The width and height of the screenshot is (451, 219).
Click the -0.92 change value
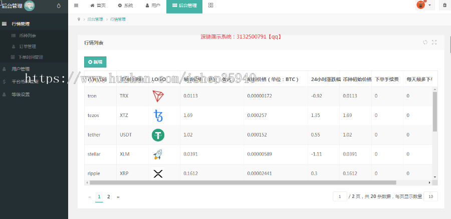tap(316, 96)
